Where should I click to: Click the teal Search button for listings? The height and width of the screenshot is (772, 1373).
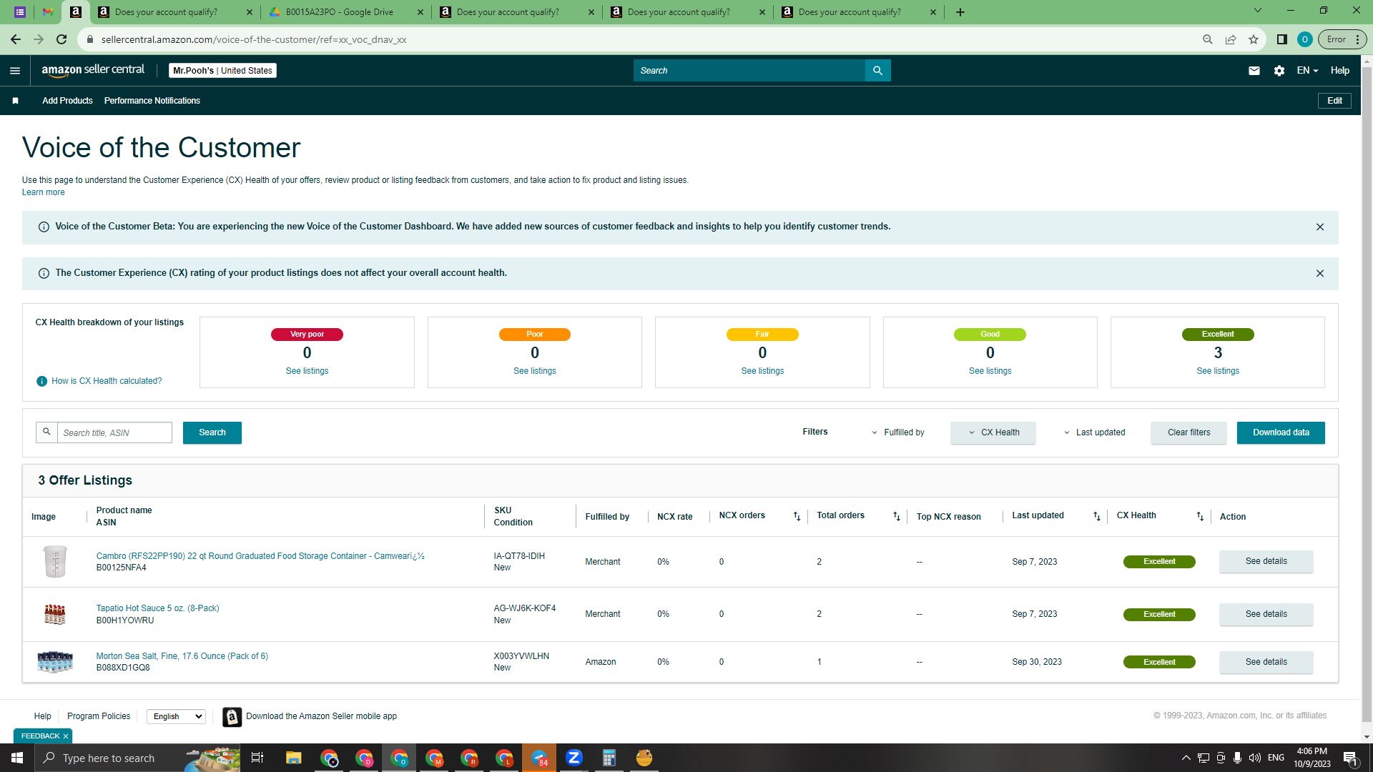click(212, 432)
